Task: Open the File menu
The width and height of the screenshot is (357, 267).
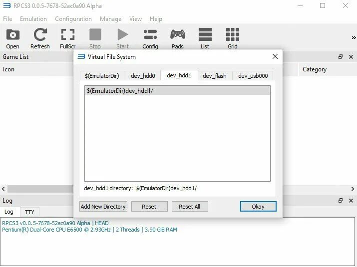Action: pyautogui.click(x=7, y=19)
